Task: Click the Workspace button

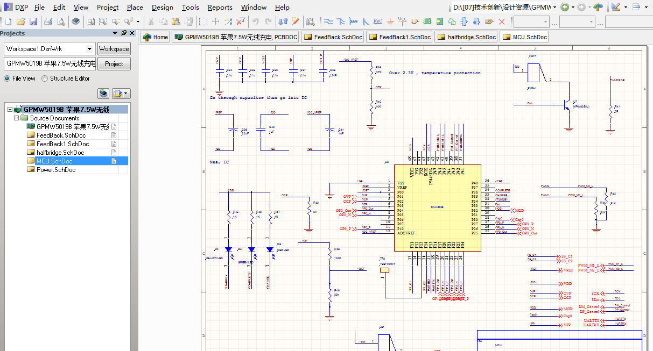Action: click(114, 48)
